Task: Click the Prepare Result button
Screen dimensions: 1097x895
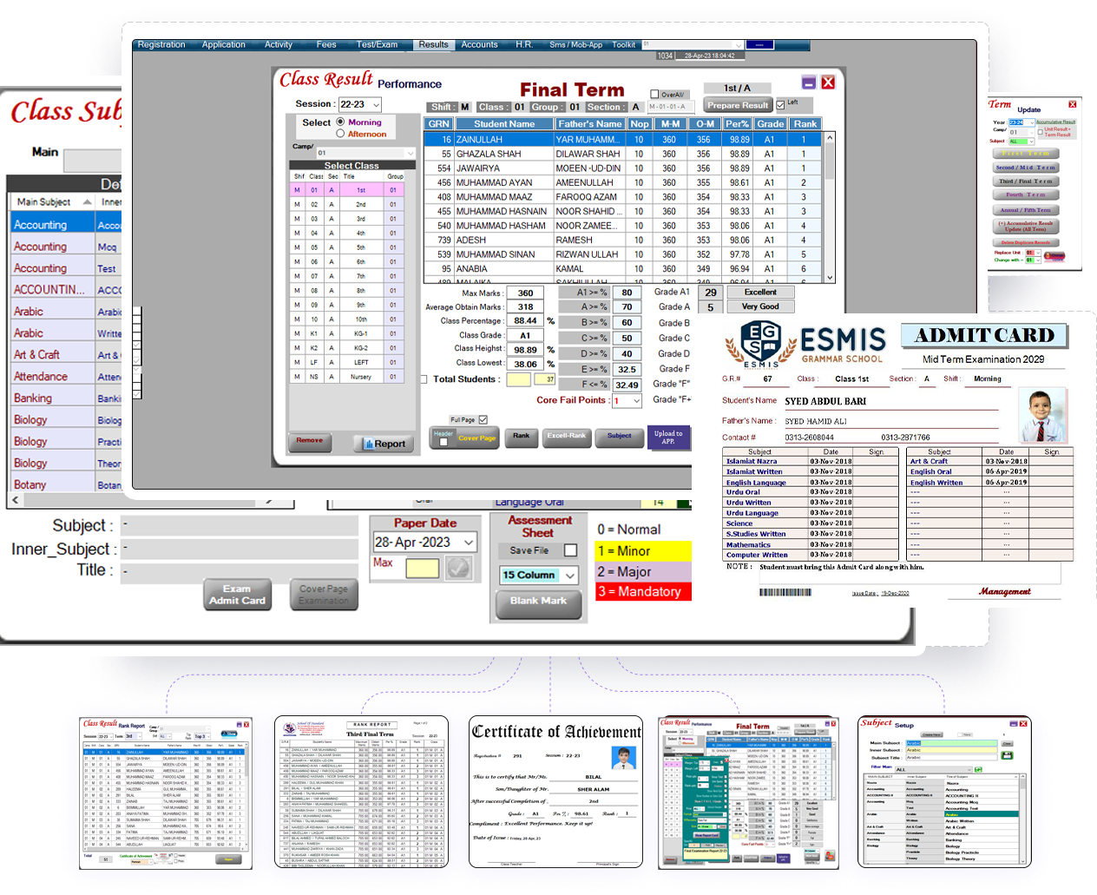Action: coord(738,103)
